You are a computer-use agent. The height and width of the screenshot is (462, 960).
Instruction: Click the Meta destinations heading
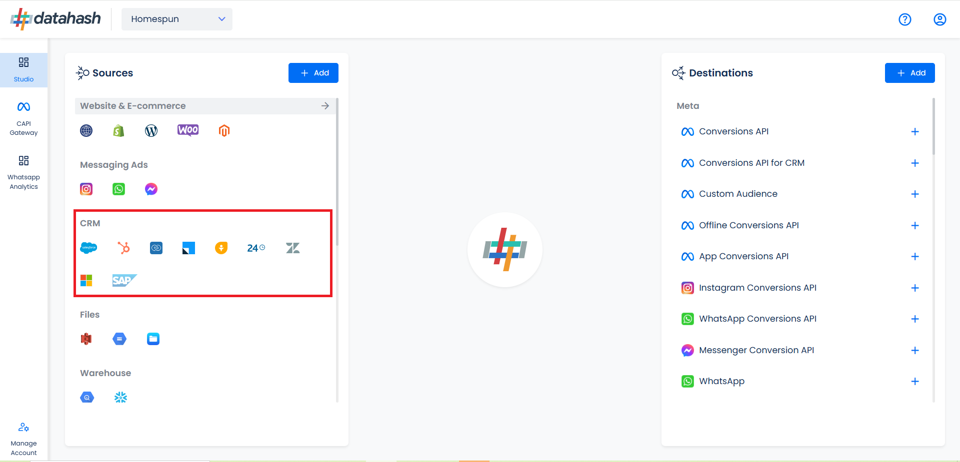point(688,106)
